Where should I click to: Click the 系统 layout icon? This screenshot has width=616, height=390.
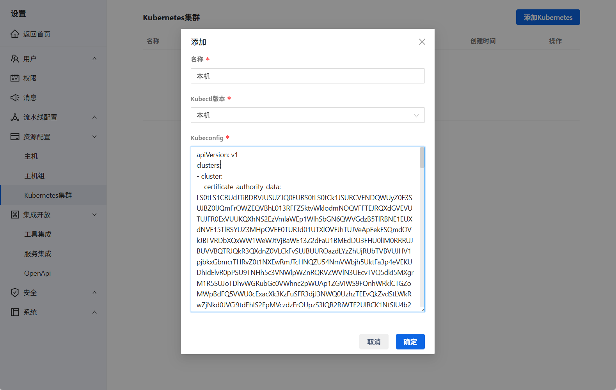(15, 312)
